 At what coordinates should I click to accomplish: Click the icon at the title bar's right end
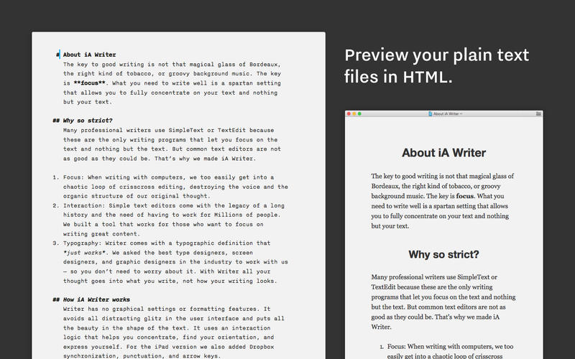(x=538, y=113)
